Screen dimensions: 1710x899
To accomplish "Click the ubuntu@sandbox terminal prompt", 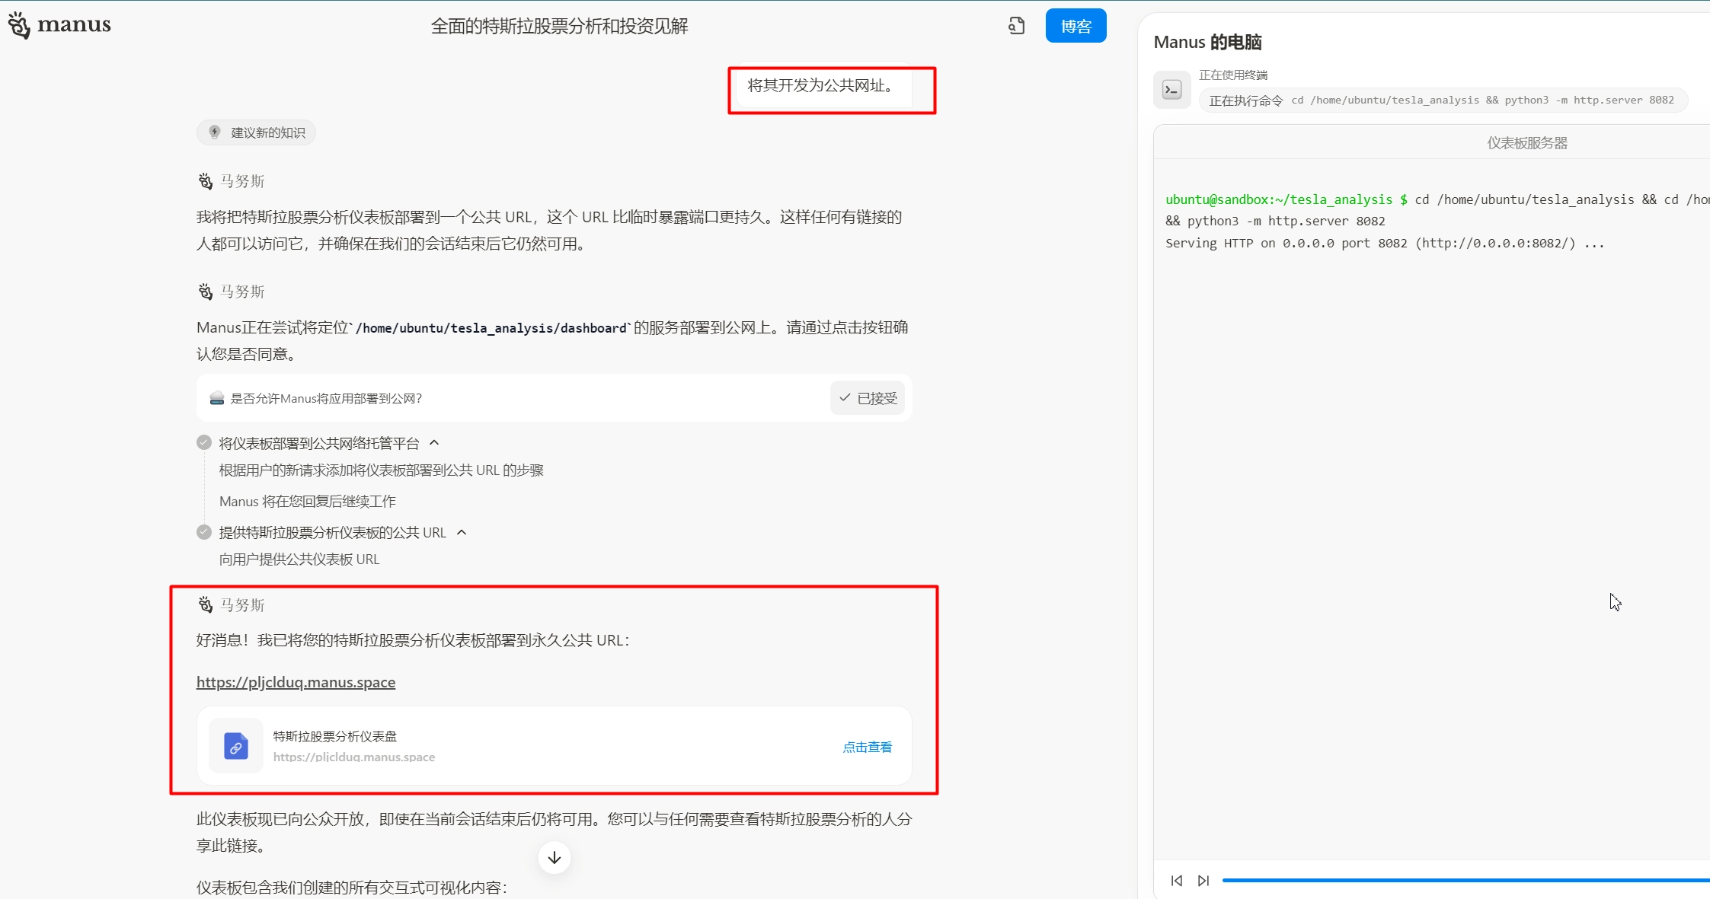I will (x=1286, y=199).
